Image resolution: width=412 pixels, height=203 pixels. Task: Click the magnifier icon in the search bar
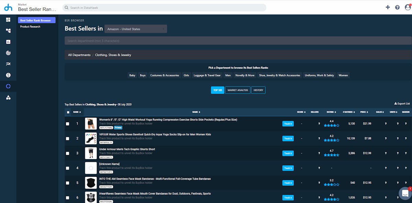(66, 8)
